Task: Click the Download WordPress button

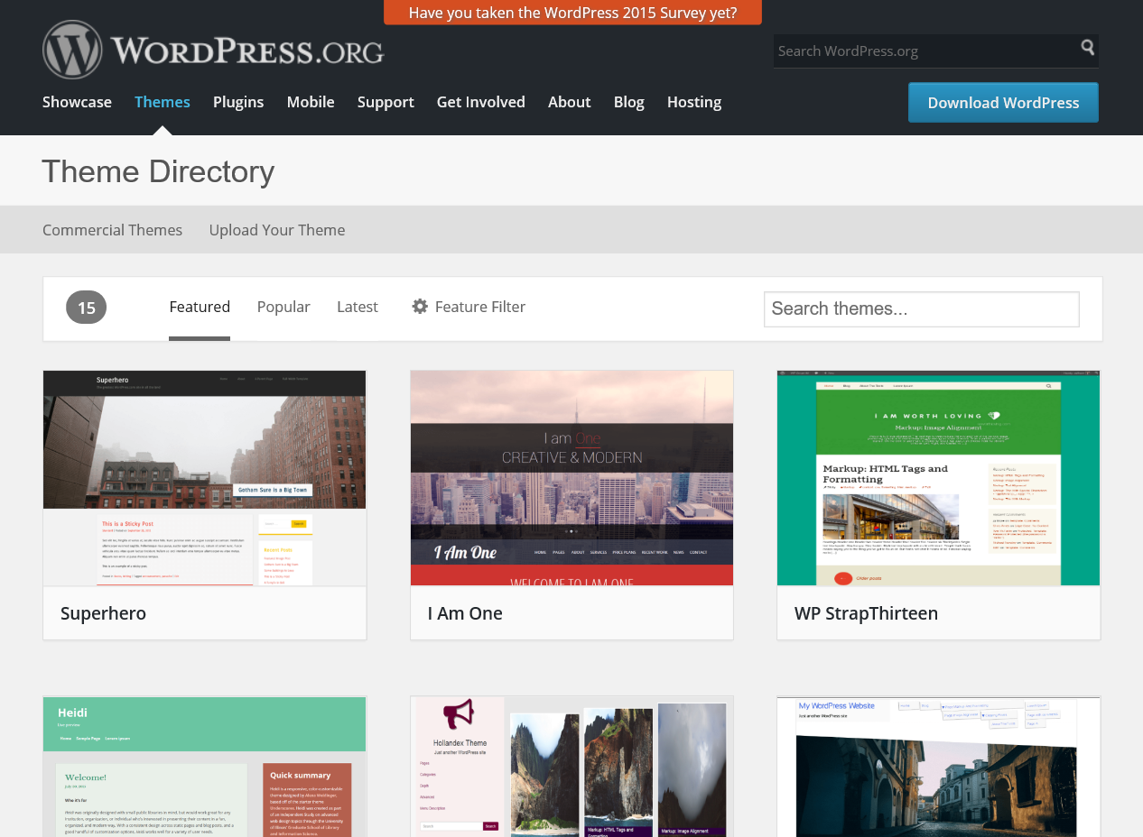Action: pos(1003,103)
